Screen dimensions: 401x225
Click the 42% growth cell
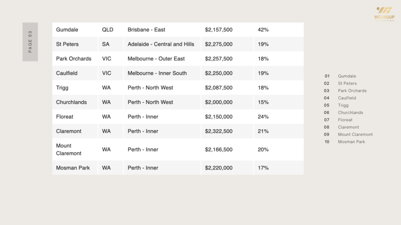point(263,30)
